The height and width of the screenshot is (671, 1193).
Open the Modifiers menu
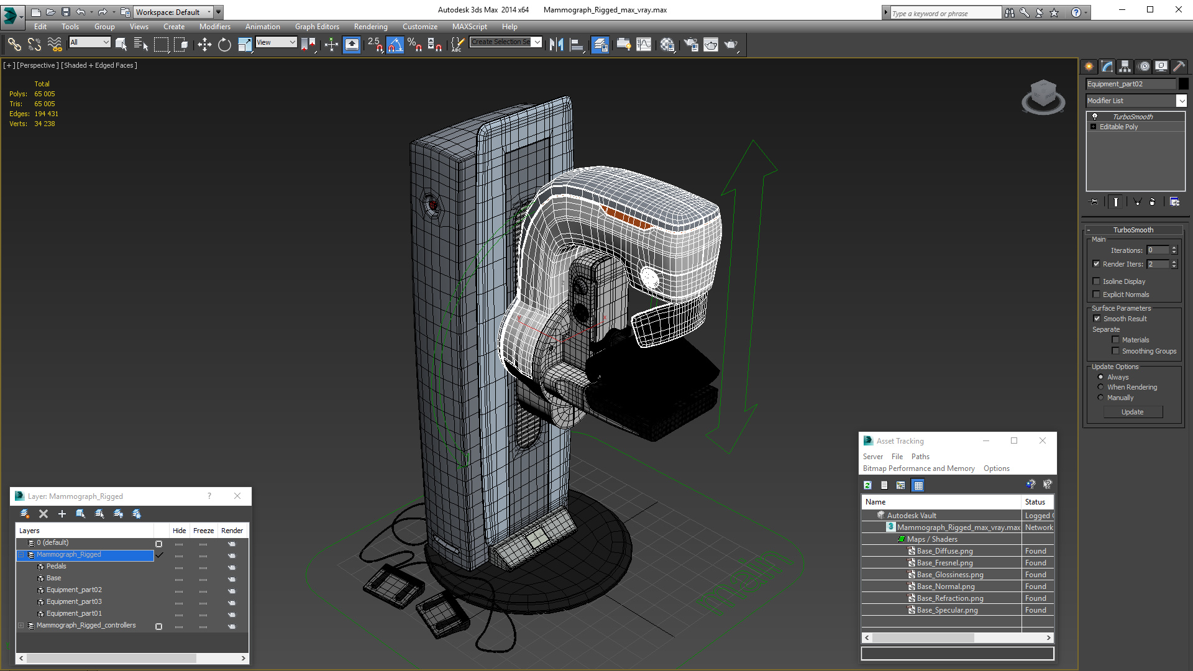(x=215, y=27)
